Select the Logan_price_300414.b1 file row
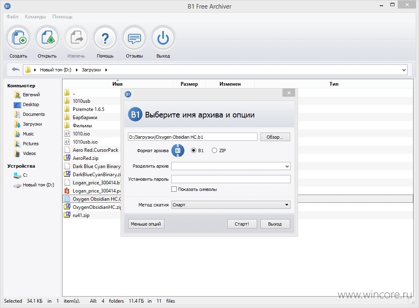This screenshot has height=308, width=419. (x=92, y=182)
